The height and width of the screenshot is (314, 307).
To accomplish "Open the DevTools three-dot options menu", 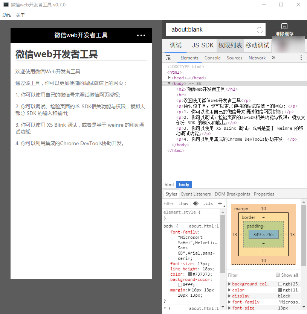I will pos(301,58).
